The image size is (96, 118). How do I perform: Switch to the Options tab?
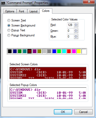pyautogui.click(x=10, y=11)
